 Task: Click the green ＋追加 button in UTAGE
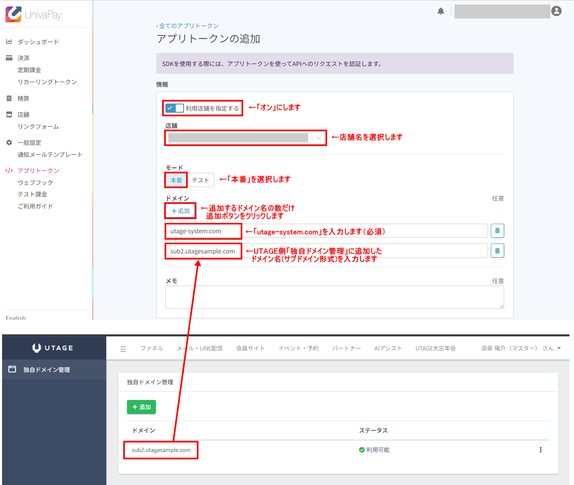pos(141,407)
